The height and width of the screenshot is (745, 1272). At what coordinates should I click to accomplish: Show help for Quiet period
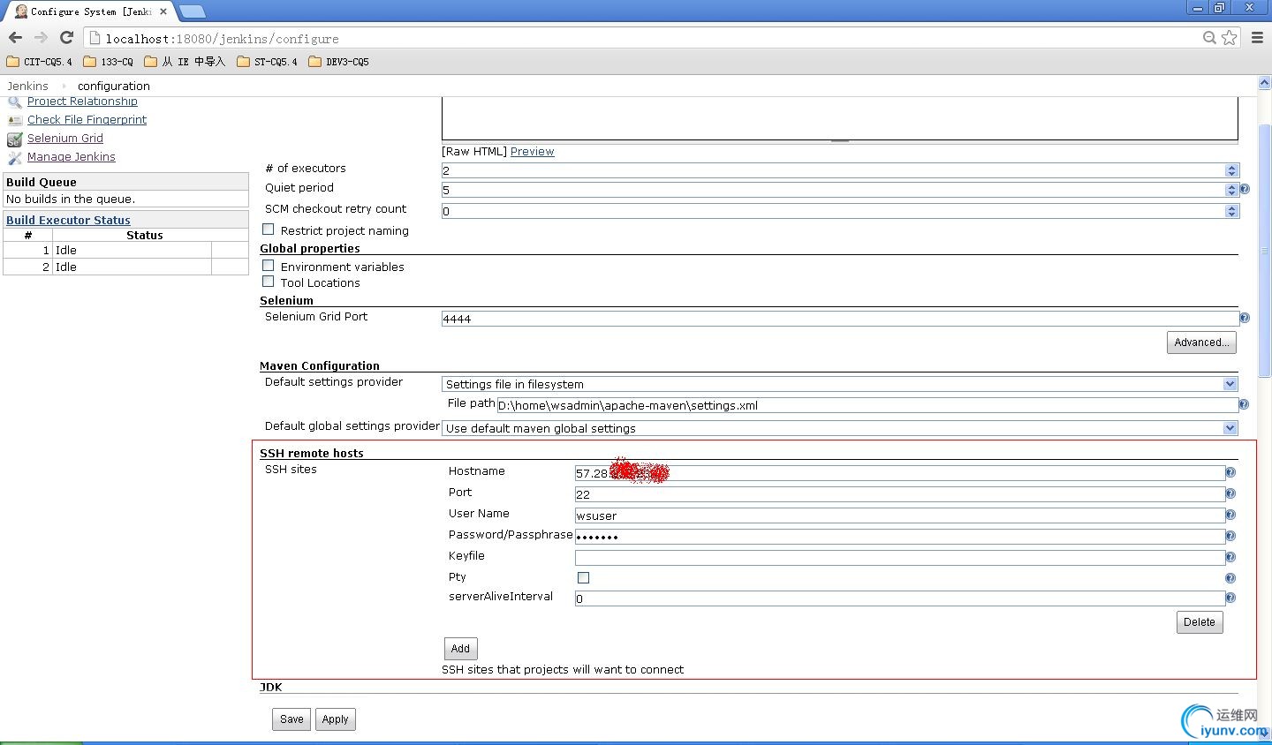click(1245, 189)
